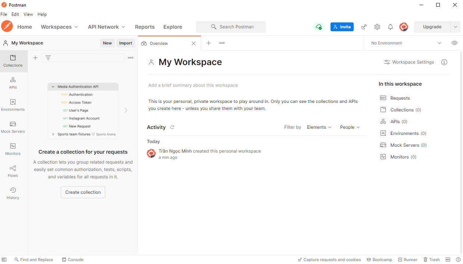Image resolution: width=463 pixels, height=264 pixels.
Task: Open the collections panel three-dot options
Action: click(131, 58)
